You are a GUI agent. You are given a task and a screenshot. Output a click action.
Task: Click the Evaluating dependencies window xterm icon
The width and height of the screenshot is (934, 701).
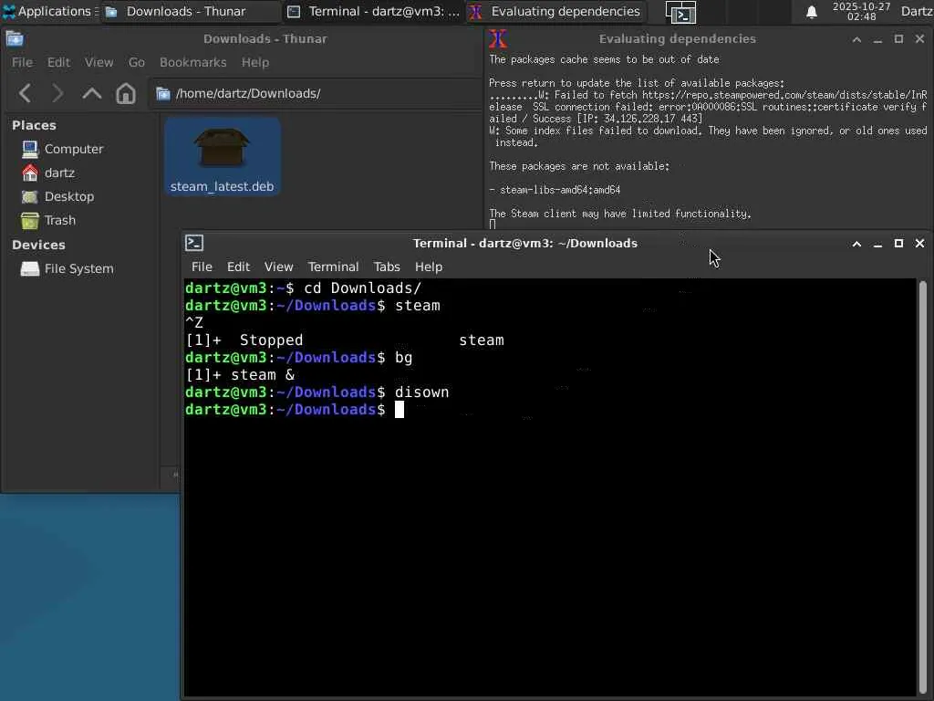498,39
